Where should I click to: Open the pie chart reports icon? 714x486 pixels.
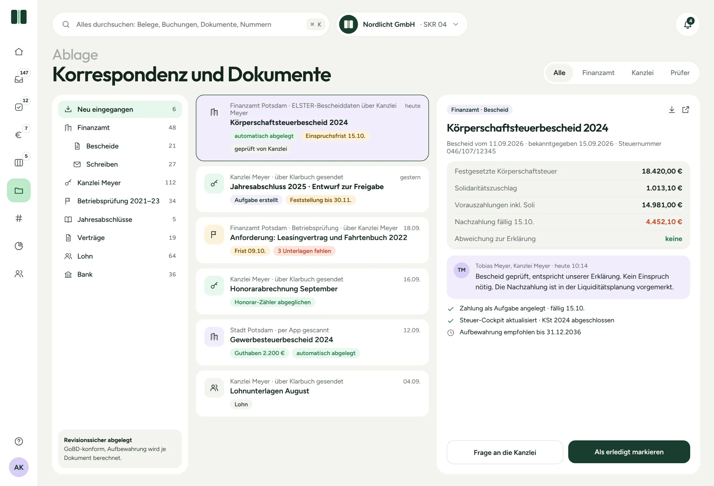coord(19,246)
